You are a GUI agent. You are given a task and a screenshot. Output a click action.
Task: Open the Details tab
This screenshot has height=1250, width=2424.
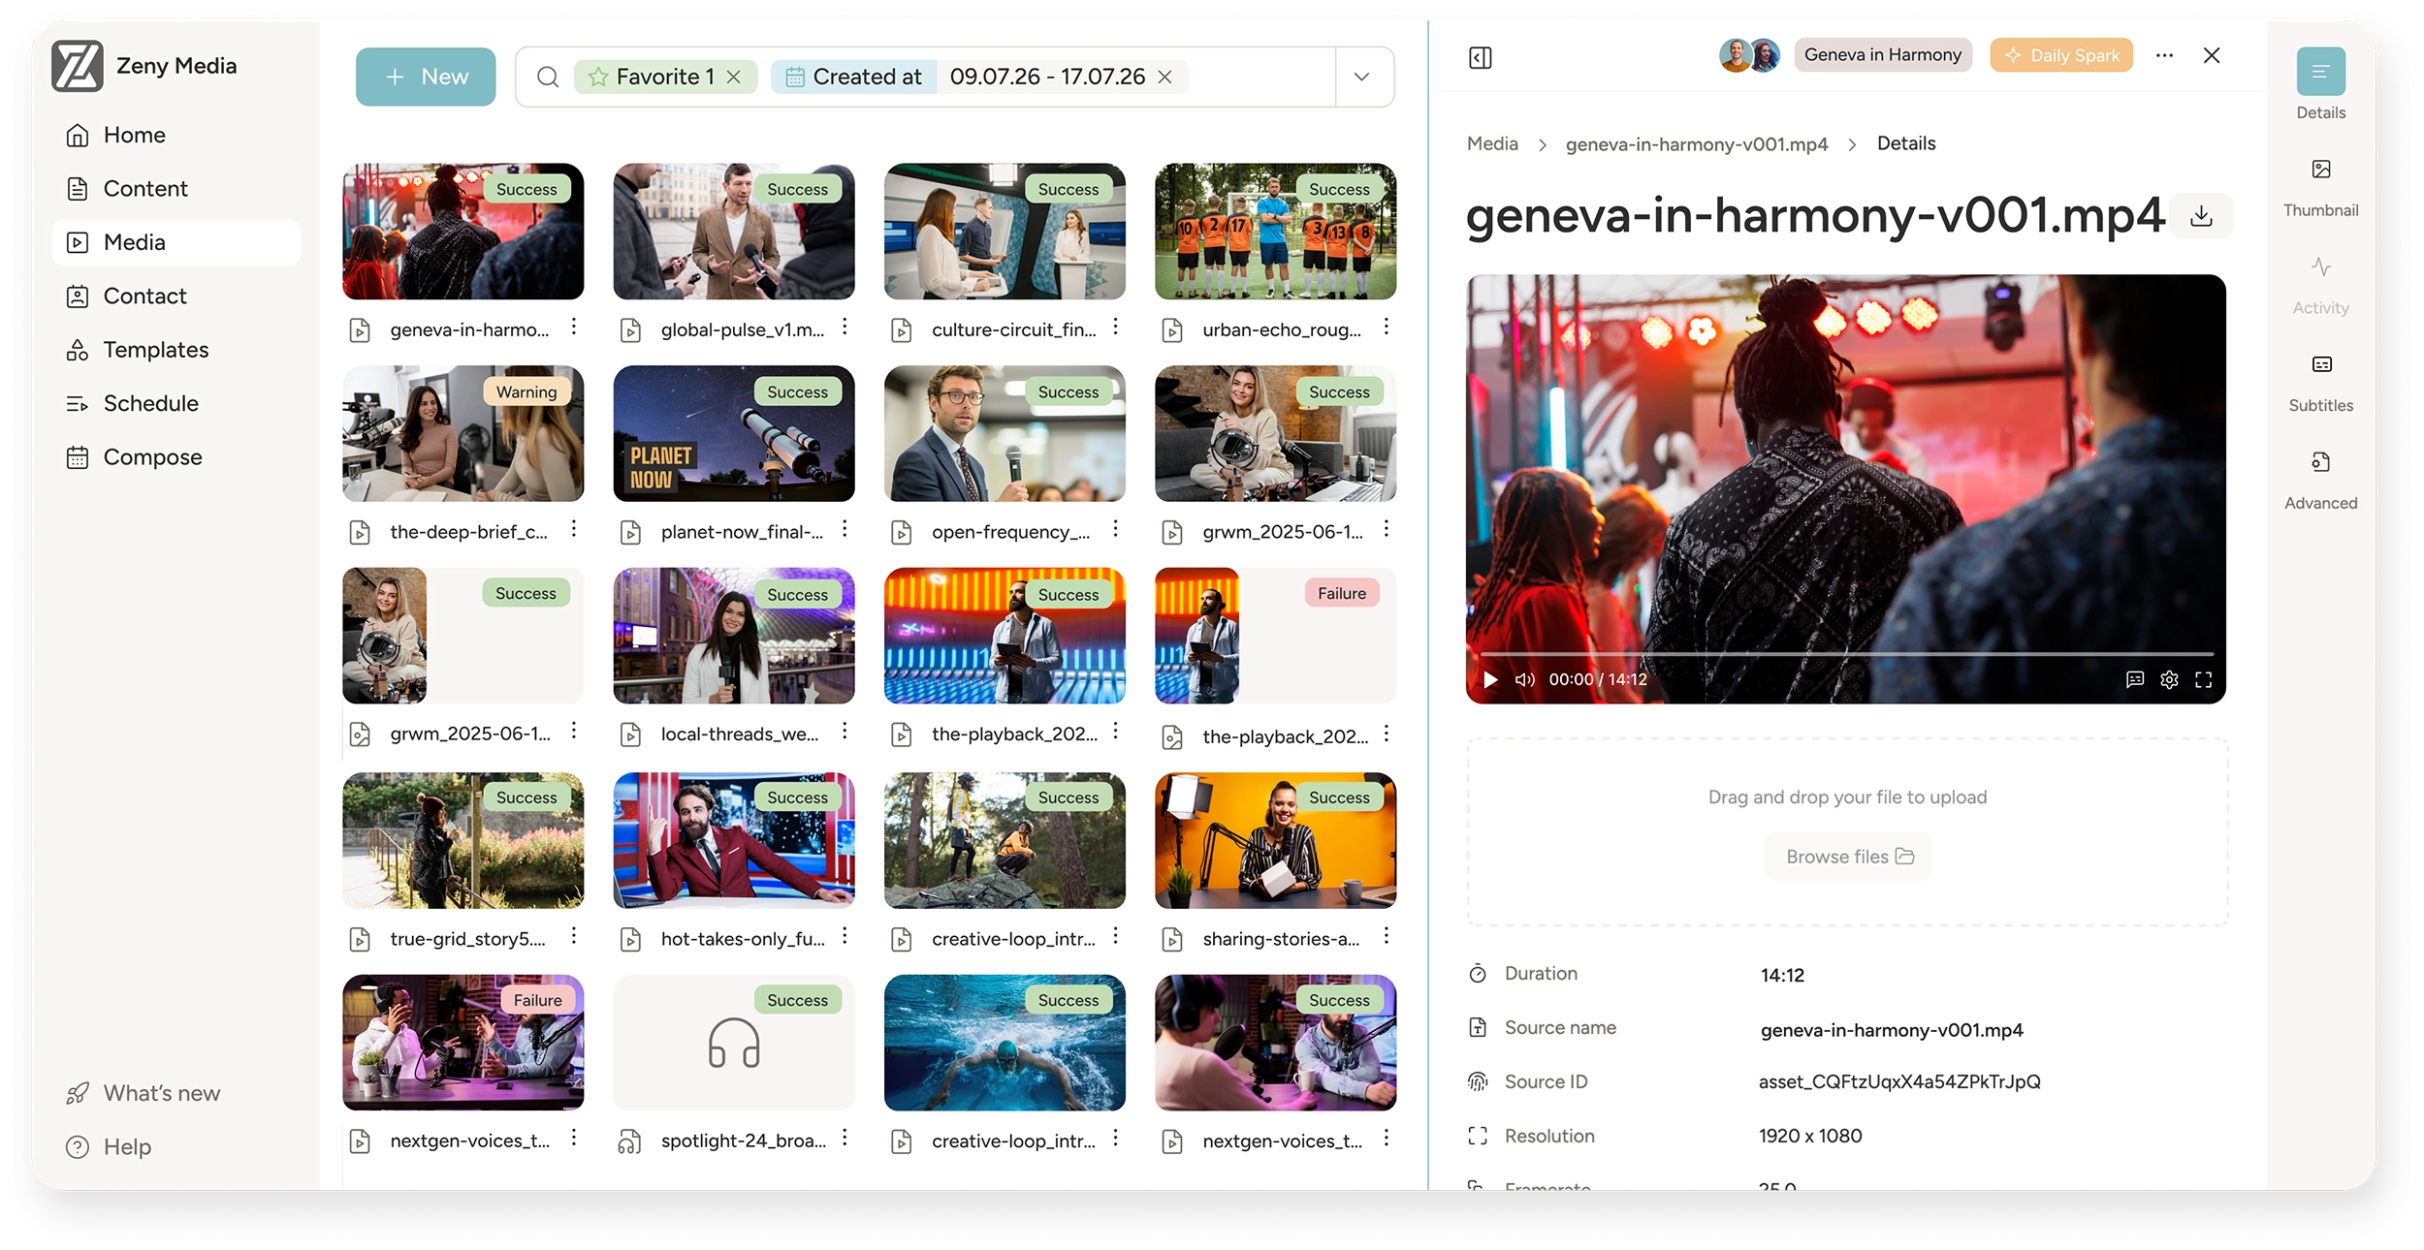pos(2321,84)
